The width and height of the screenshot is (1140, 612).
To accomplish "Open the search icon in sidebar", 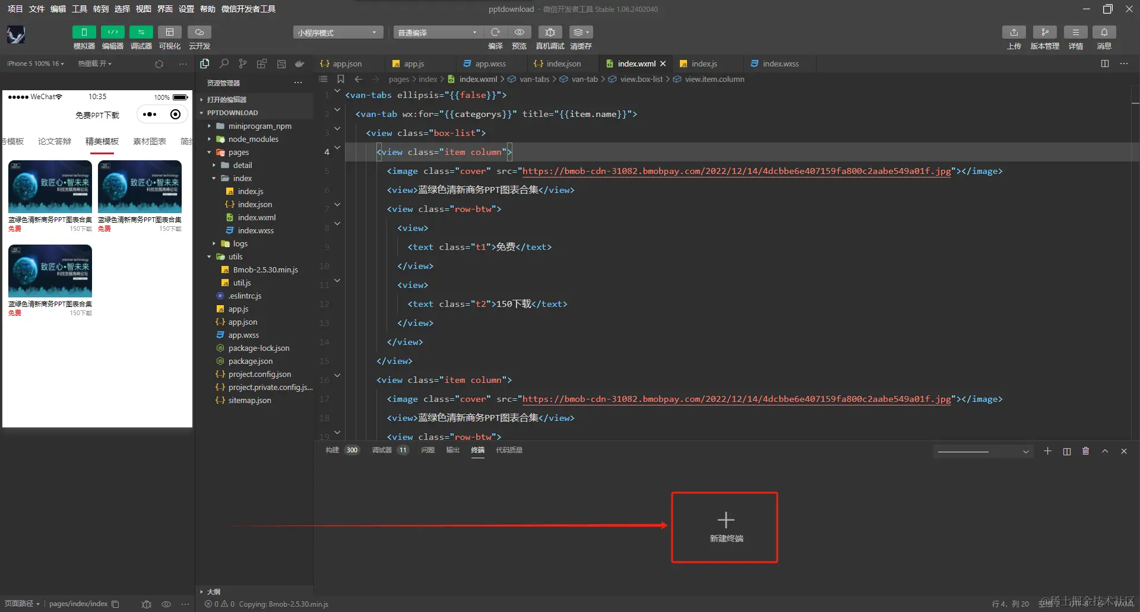I will (x=224, y=64).
